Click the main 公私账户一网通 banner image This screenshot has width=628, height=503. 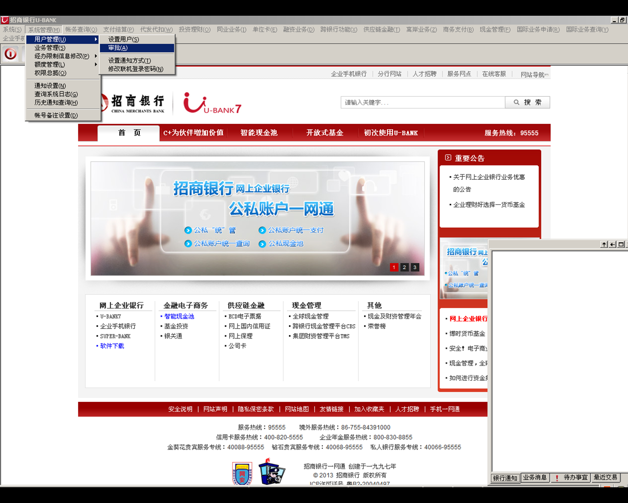[x=258, y=219]
